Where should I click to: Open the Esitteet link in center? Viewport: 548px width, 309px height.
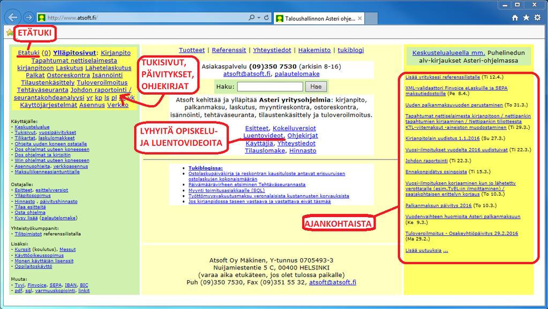(257, 128)
